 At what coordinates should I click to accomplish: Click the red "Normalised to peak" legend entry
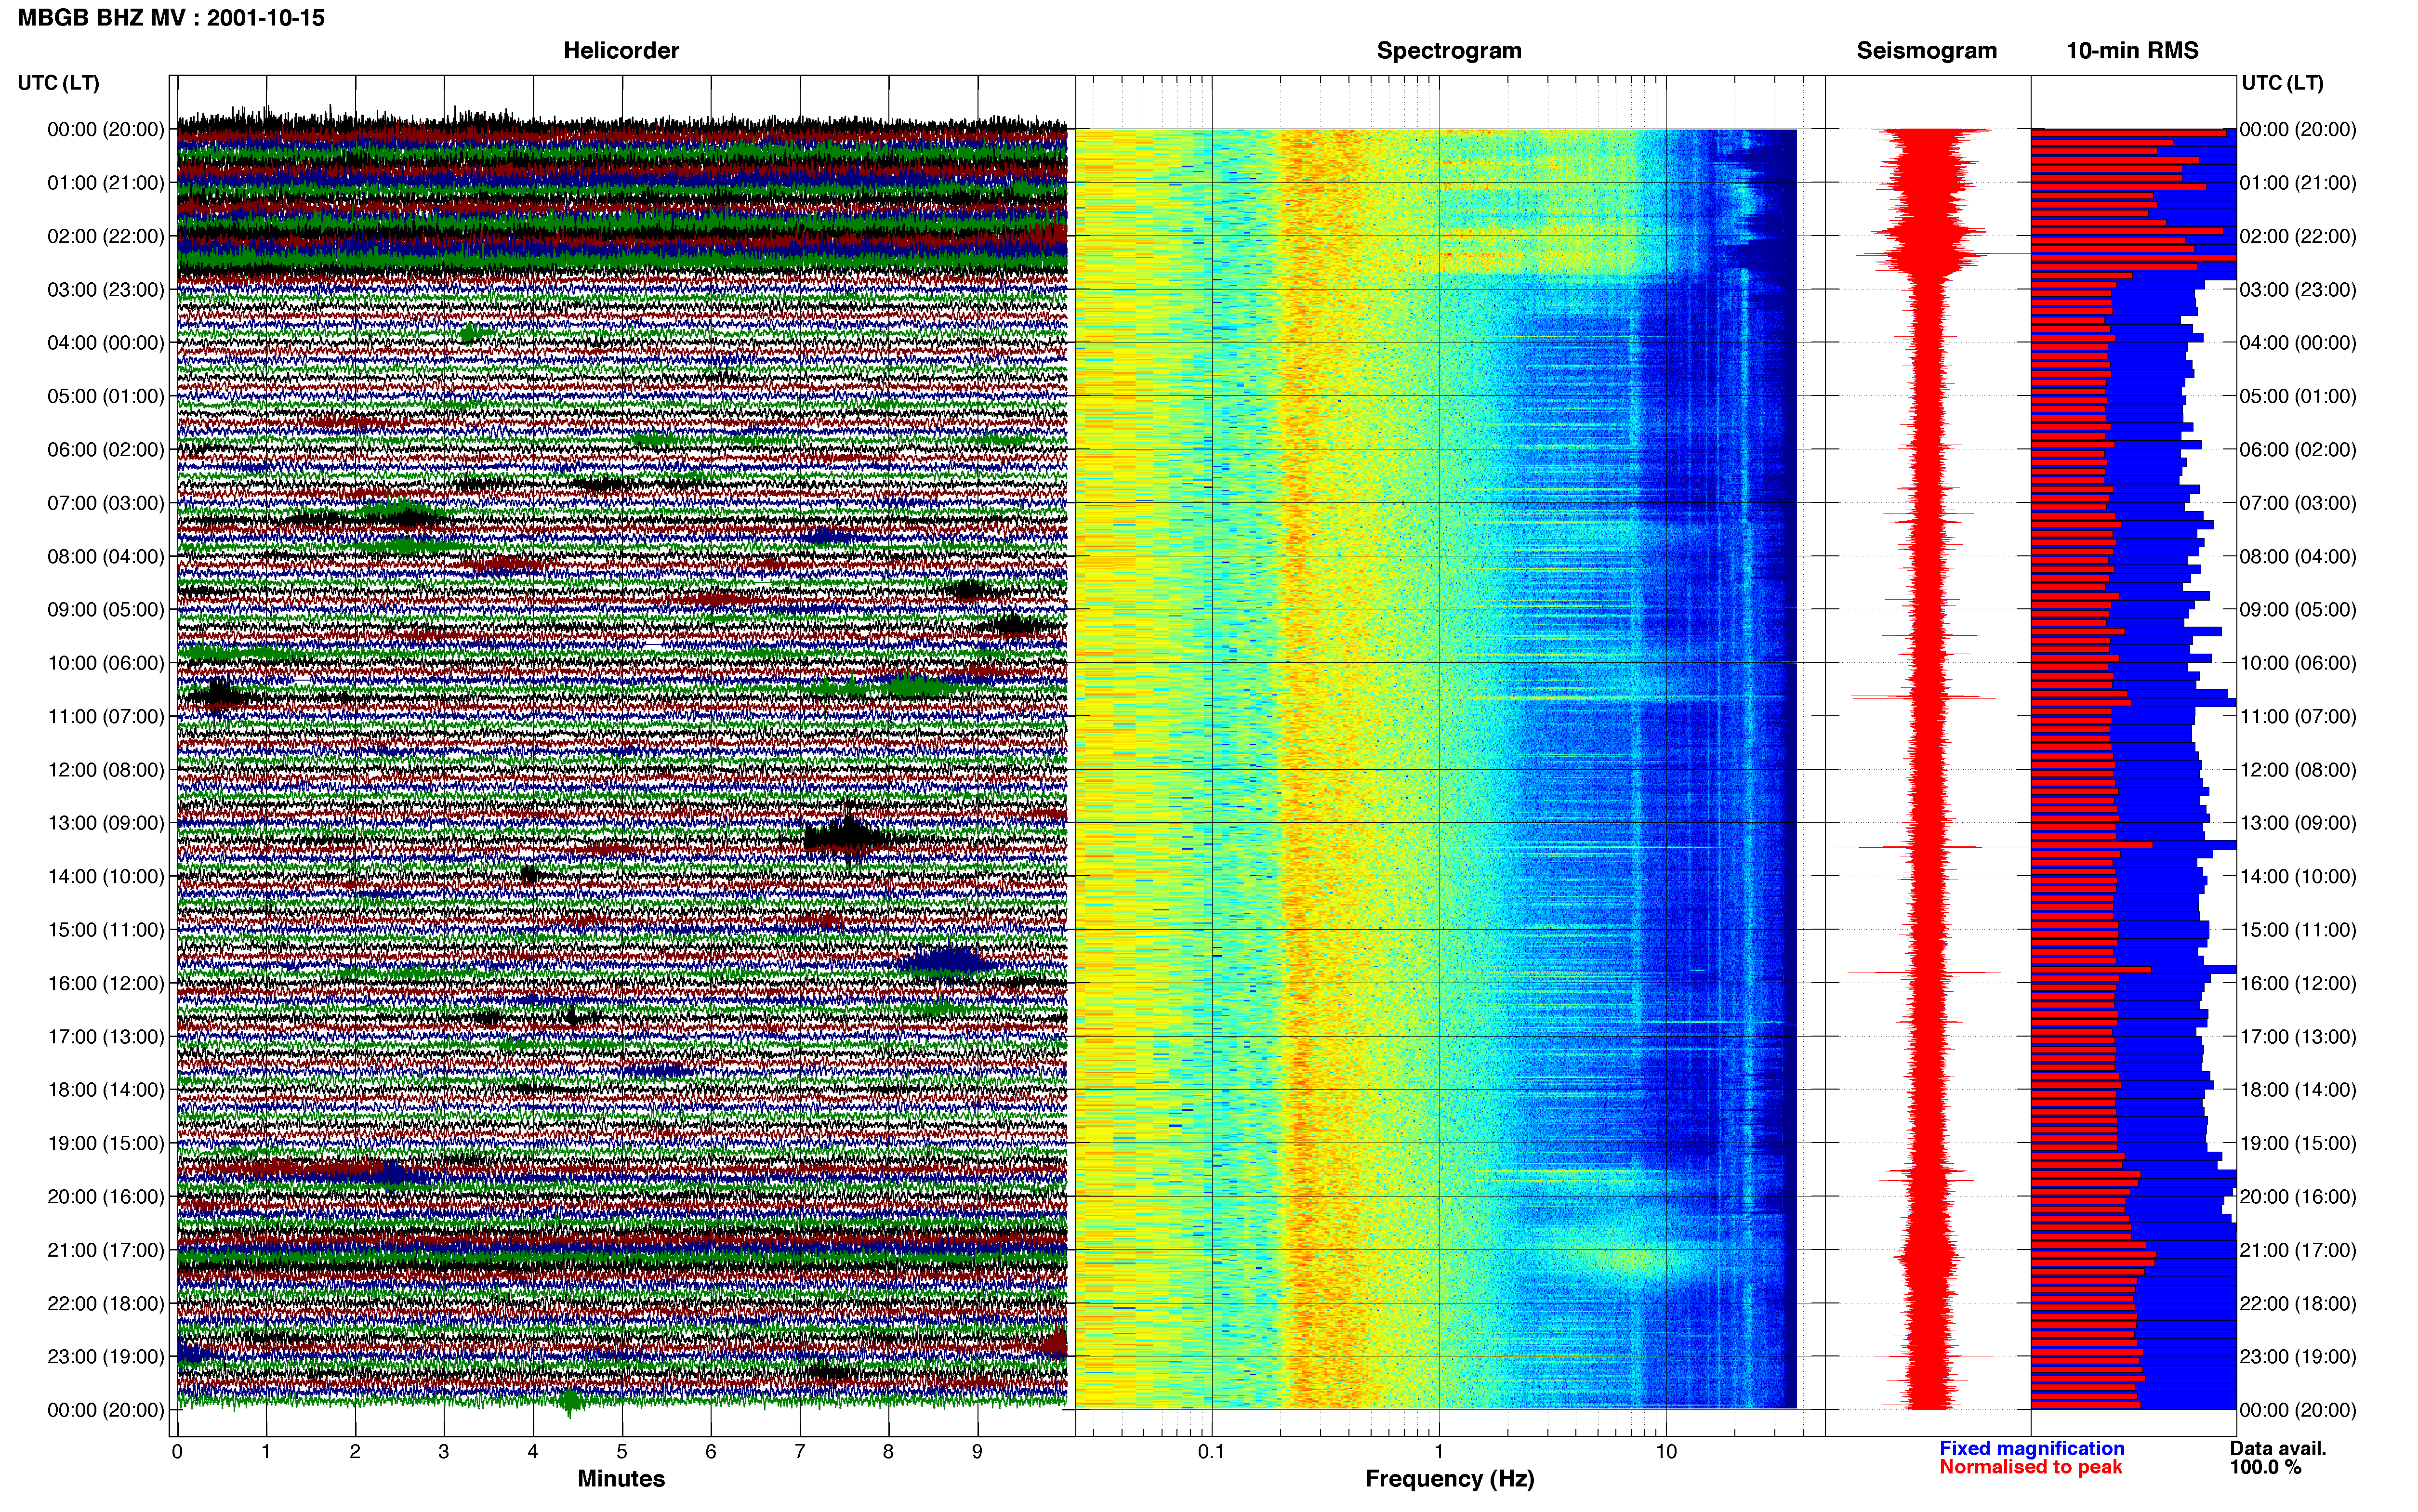(2030, 1467)
